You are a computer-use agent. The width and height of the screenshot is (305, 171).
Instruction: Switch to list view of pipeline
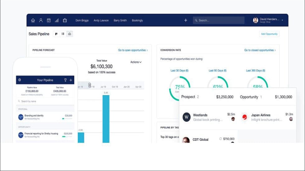tap(63, 34)
